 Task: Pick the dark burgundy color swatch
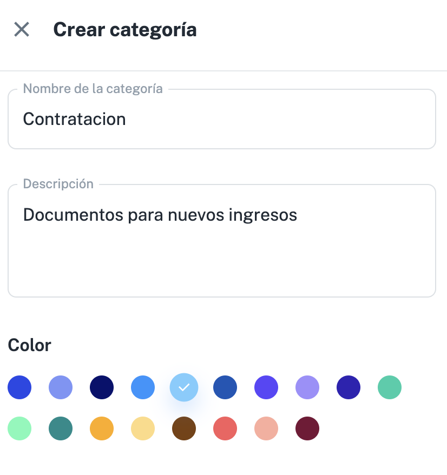click(x=307, y=428)
